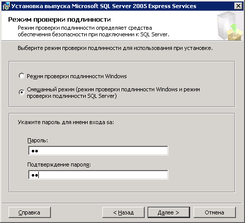Click the description text under the heading
This screenshot has width=245, height=223.
point(93,31)
